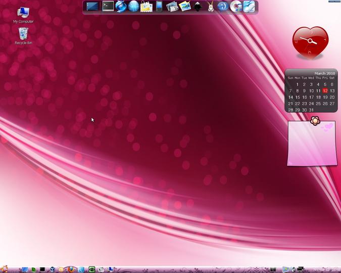This screenshot has height=273, width=341.
Task: Click the pink sticky note widget
Action: tap(312, 143)
